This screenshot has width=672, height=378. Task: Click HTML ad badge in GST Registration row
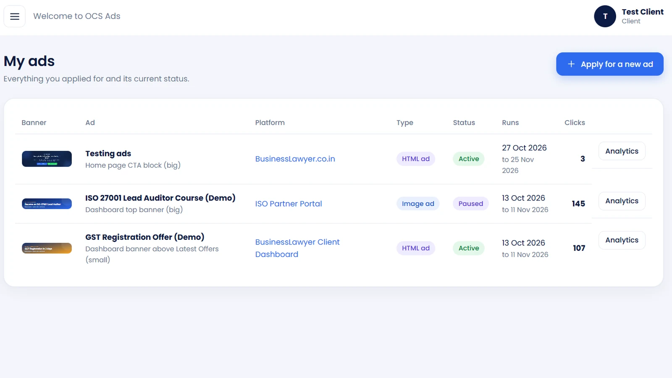tap(415, 248)
